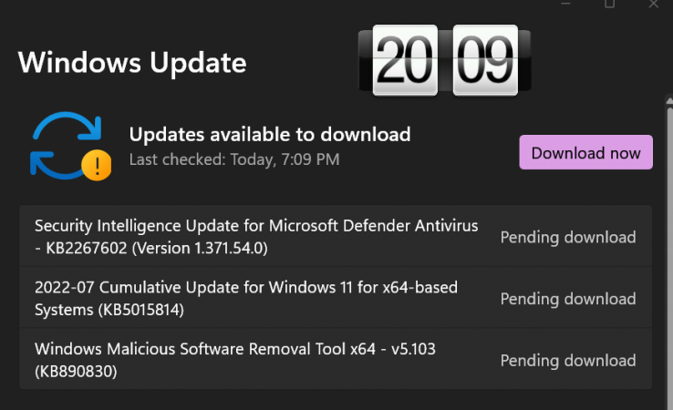This screenshot has width=673, height=410.
Task: Click the Download now button
Action: tap(585, 152)
